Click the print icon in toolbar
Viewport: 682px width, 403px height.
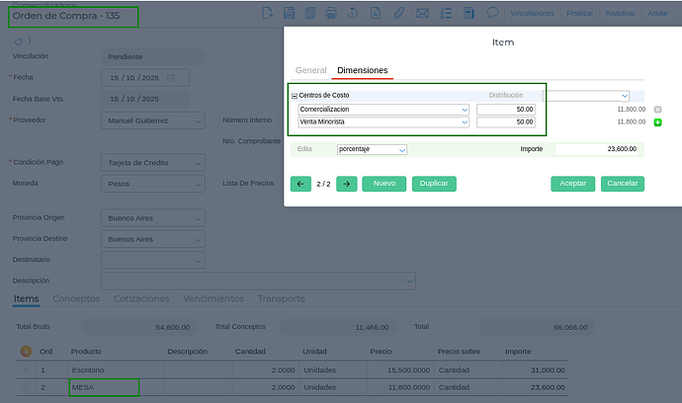pyautogui.click(x=331, y=14)
